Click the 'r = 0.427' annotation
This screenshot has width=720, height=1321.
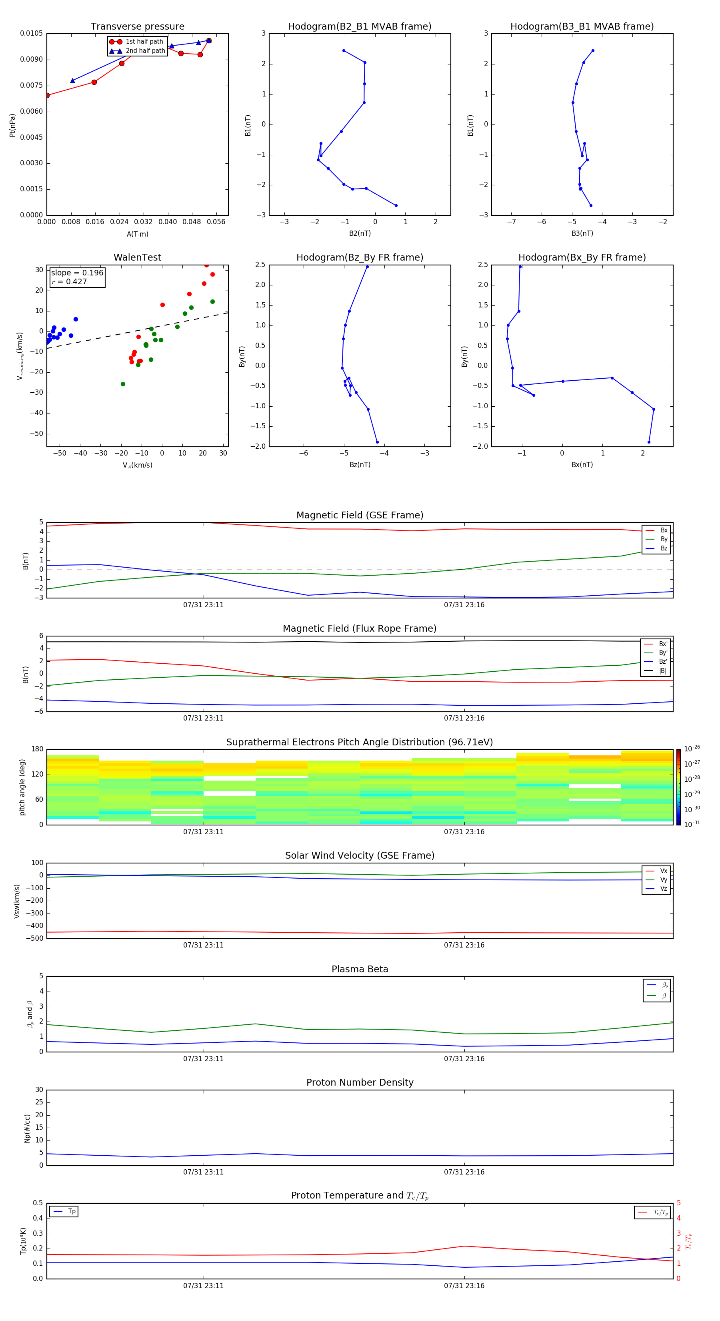(x=69, y=281)
